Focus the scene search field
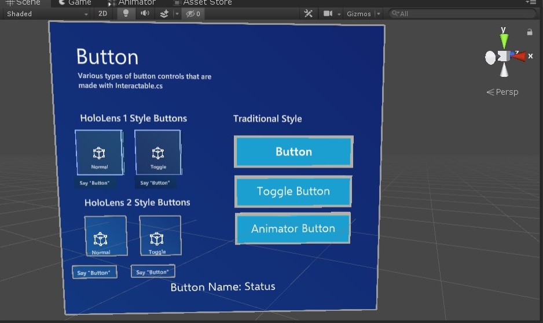543x323 pixels. click(x=463, y=14)
